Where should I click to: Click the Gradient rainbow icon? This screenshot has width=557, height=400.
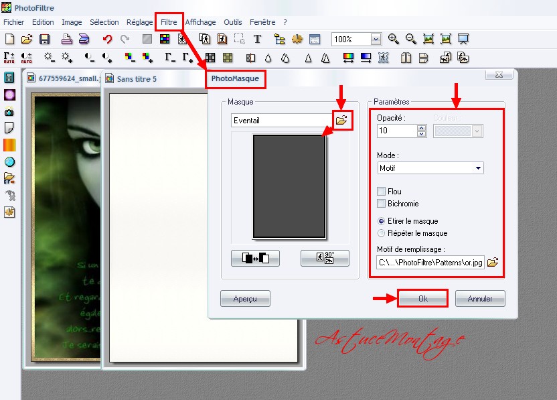pyautogui.click(x=349, y=58)
